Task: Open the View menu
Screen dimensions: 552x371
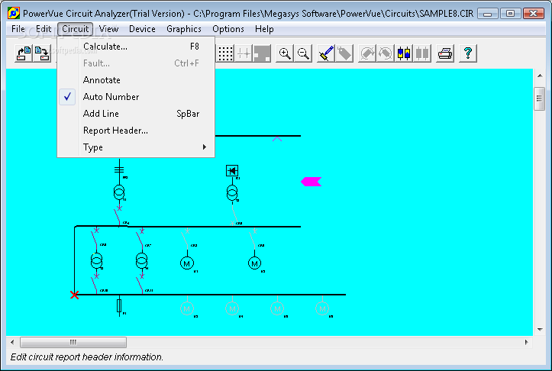Action: pos(108,29)
